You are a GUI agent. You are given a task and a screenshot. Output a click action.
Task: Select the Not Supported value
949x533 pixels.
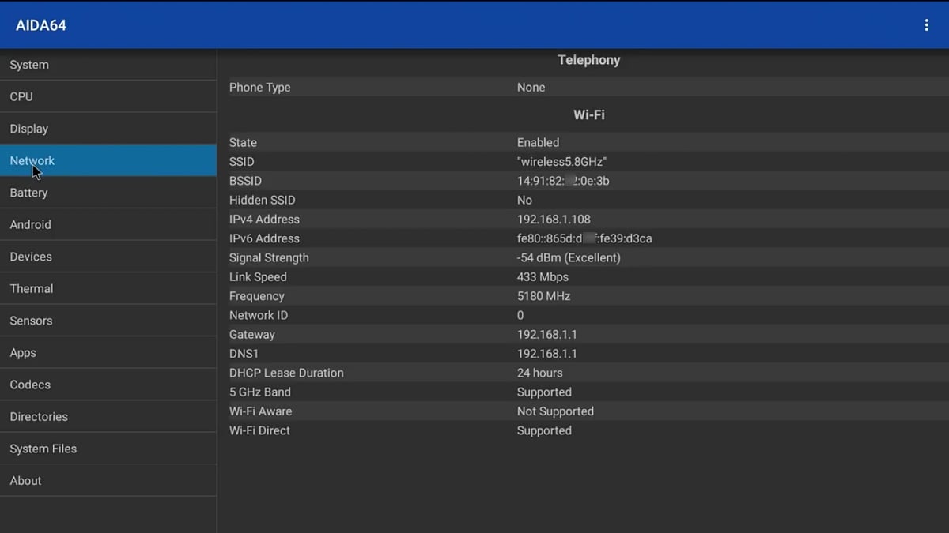[x=555, y=411]
